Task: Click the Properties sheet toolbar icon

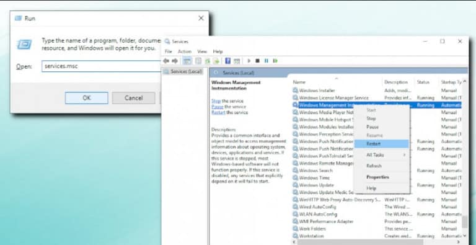Action: [198, 61]
